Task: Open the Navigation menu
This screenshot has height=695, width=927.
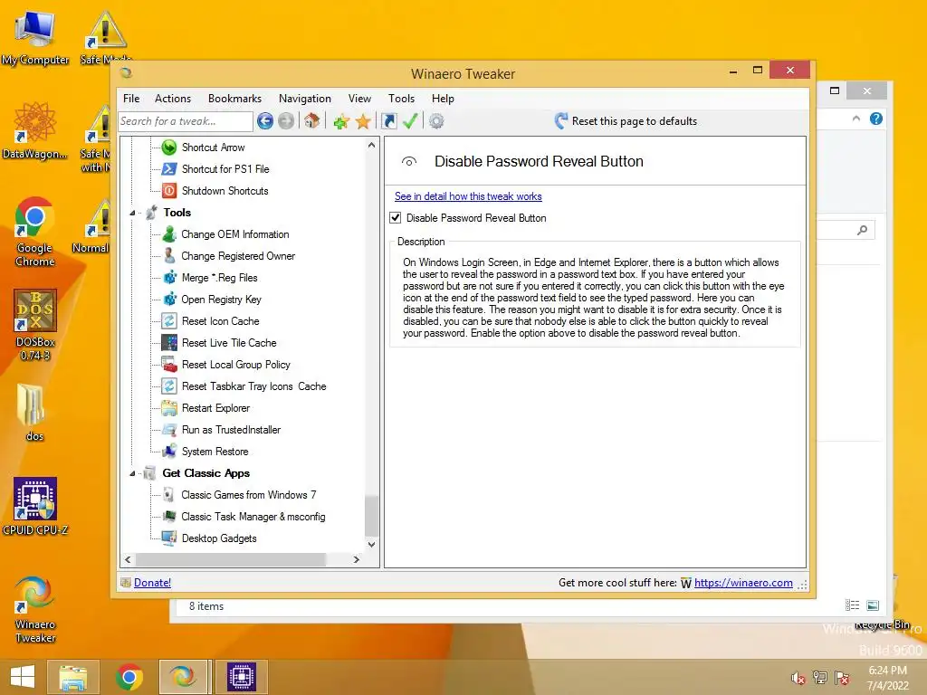Action: click(305, 99)
